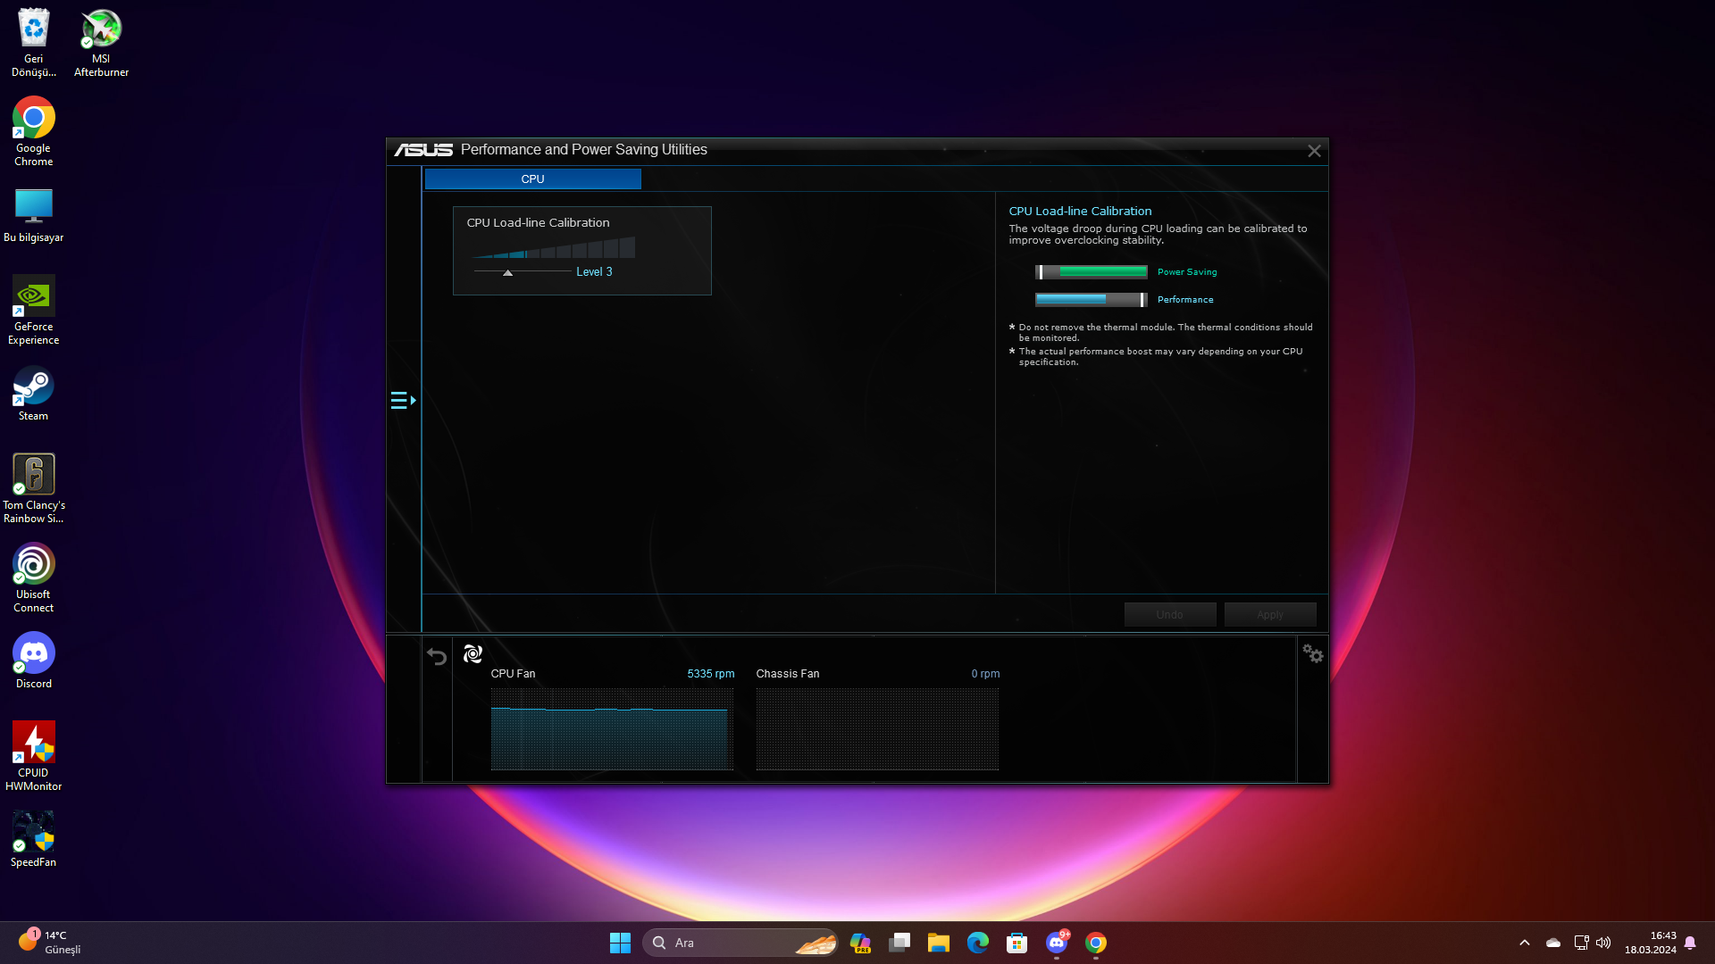Screen dimensions: 1715x964
Task: Open the Windows Start menu
Action: (620, 943)
